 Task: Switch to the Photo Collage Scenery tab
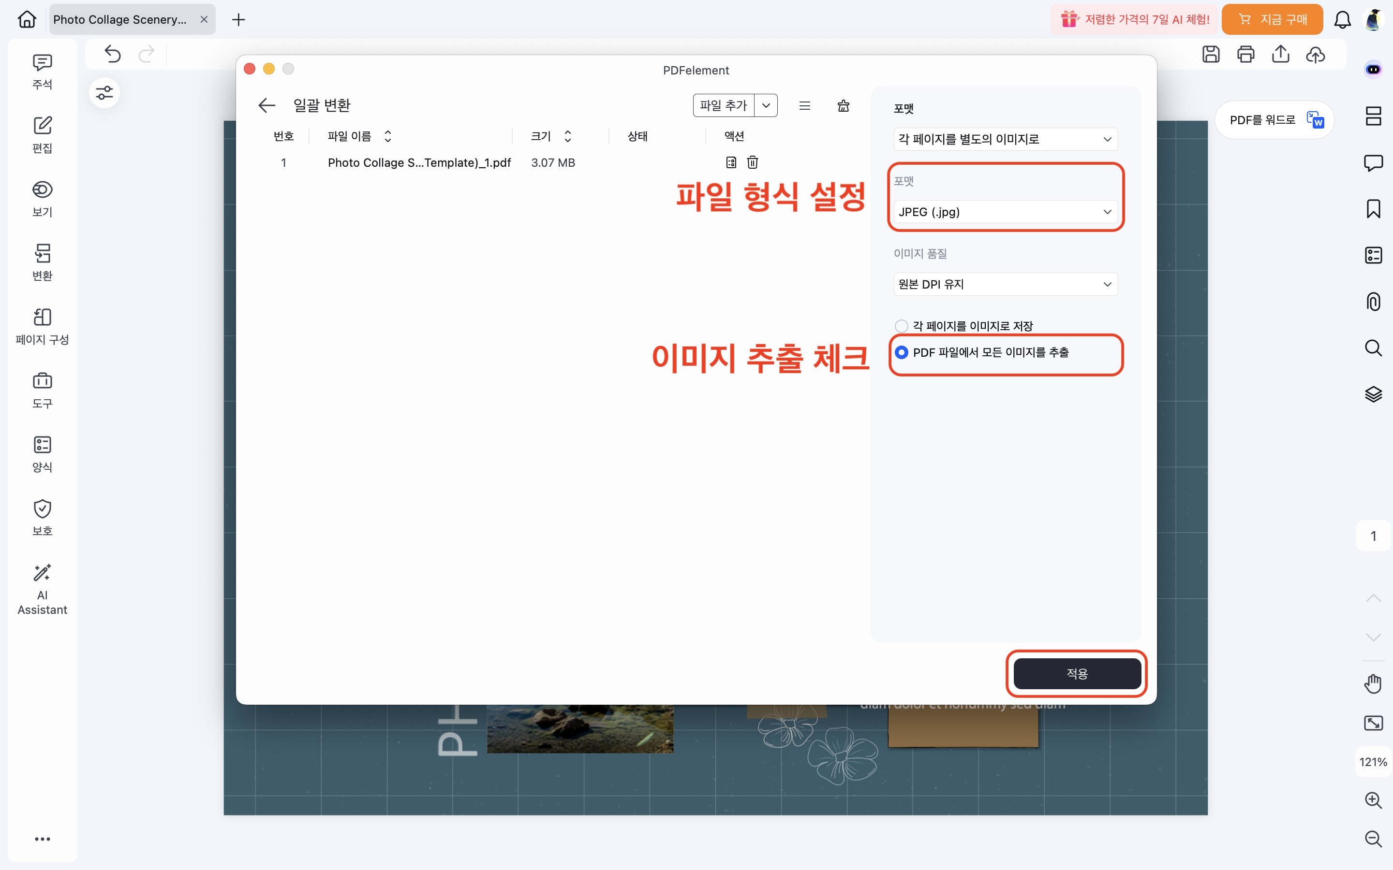point(120,19)
